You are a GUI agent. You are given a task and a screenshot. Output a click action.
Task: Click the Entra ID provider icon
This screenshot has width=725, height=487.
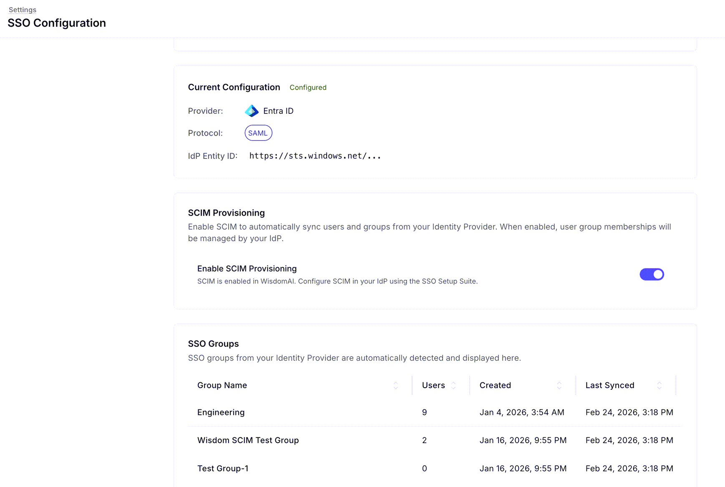pos(252,111)
